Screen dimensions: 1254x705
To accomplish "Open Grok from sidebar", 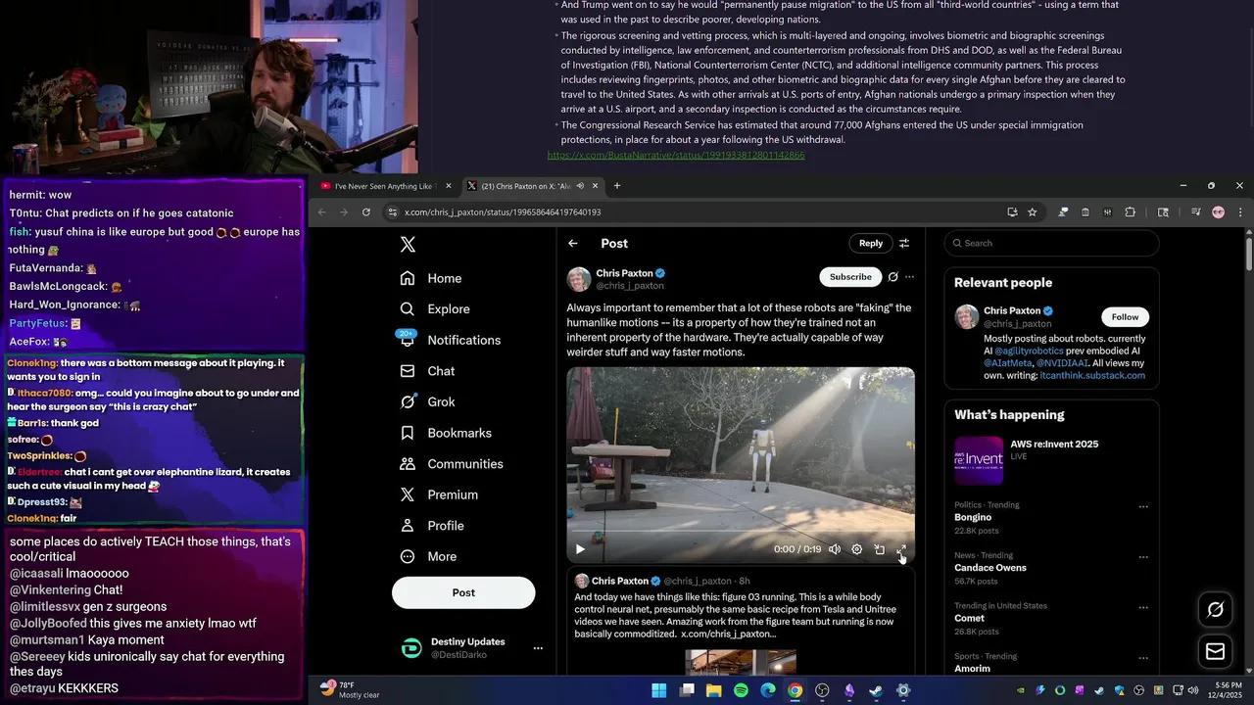I will [x=427, y=401].
